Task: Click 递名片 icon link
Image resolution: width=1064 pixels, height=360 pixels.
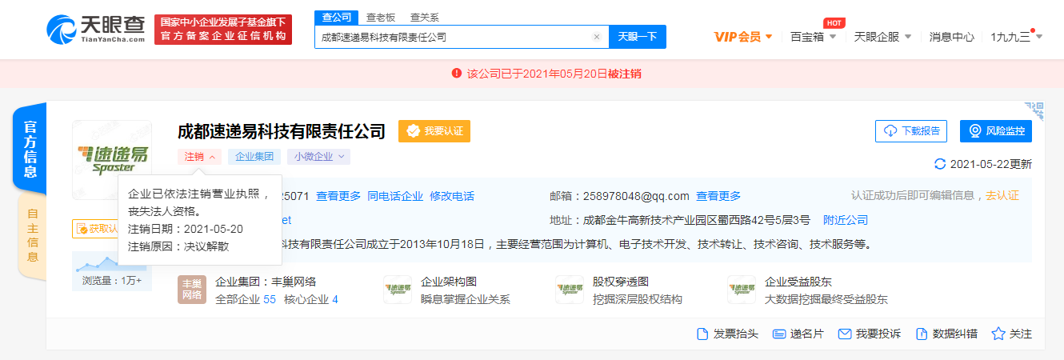Action: tap(798, 334)
